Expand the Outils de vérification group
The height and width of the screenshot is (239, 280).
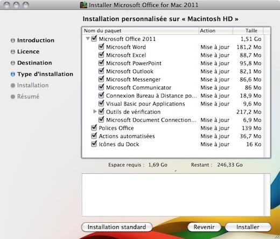pos(95,112)
